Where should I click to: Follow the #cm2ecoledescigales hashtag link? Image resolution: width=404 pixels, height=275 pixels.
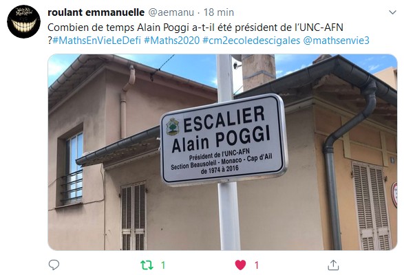[x=251, y=41]
